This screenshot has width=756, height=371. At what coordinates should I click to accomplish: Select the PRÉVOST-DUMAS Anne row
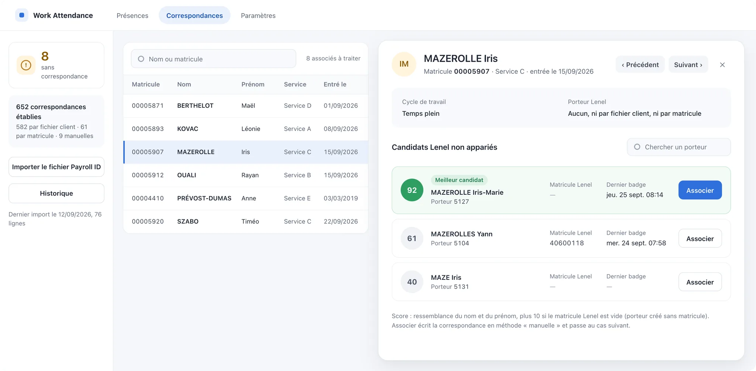pyautogui.click(x=246, y=198)
